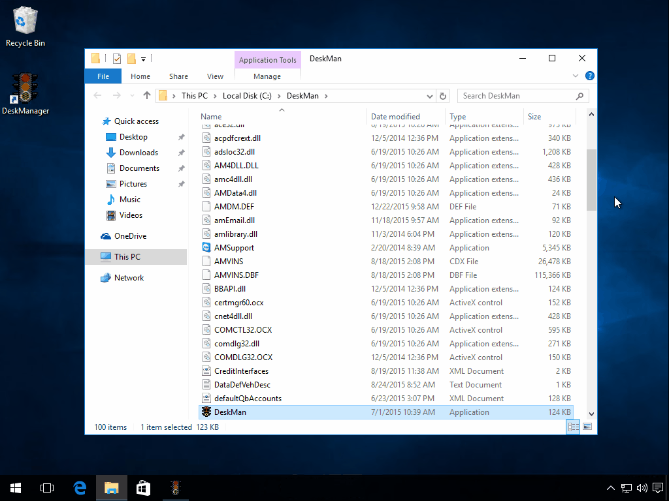
Task: Open the address bar history dropdown
Action: pos(430,97)
